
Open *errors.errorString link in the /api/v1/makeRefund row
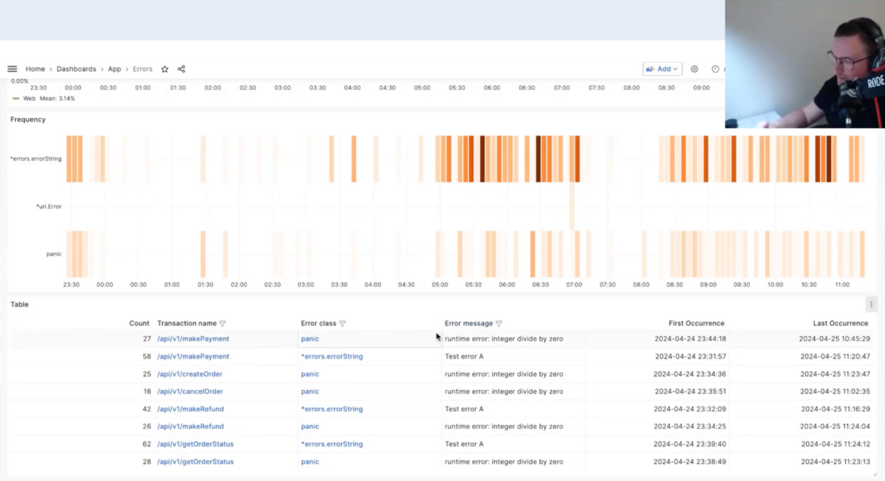(332, 409)
